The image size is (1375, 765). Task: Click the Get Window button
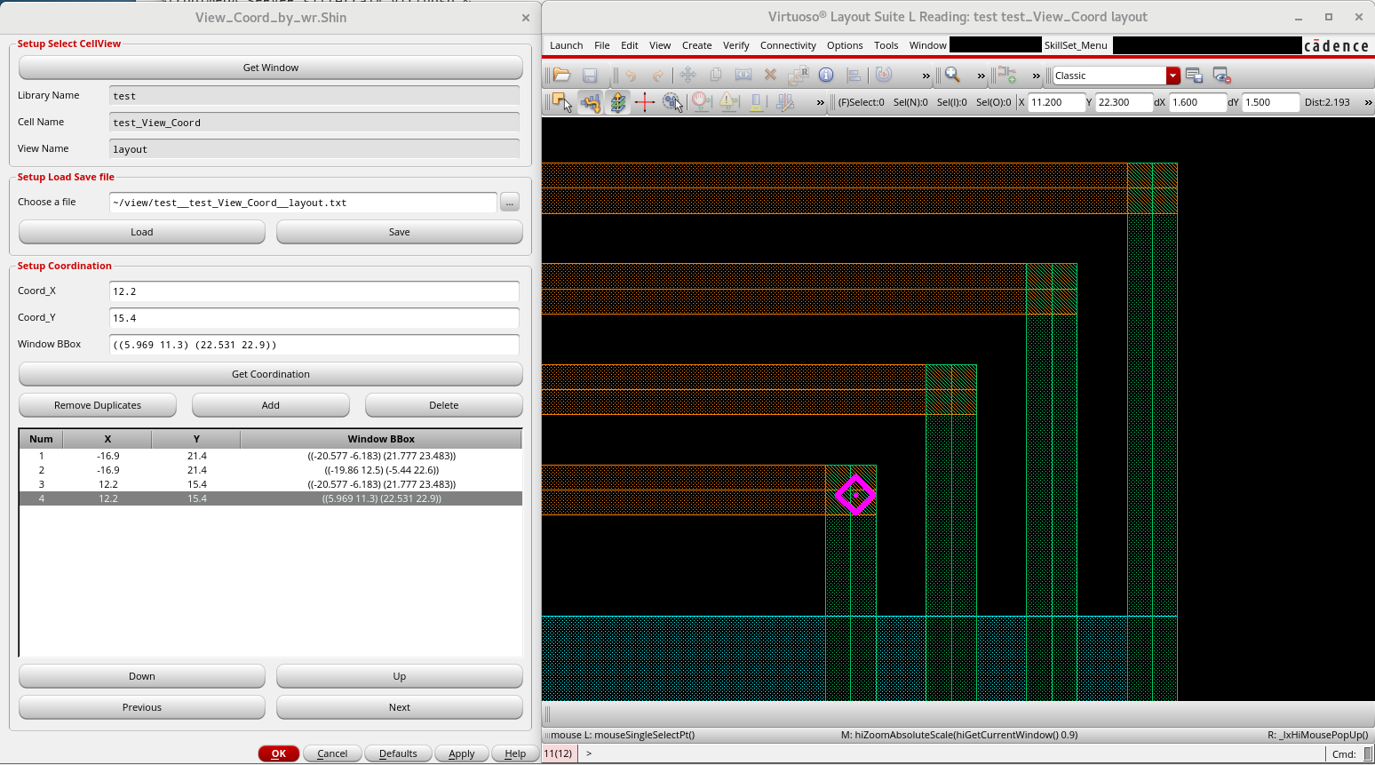271,68
